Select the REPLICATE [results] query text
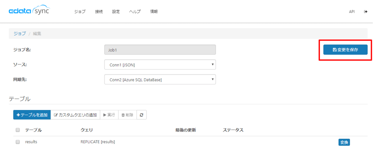Image resolution: width=373 pixels, height=165 pixels. 98,142
